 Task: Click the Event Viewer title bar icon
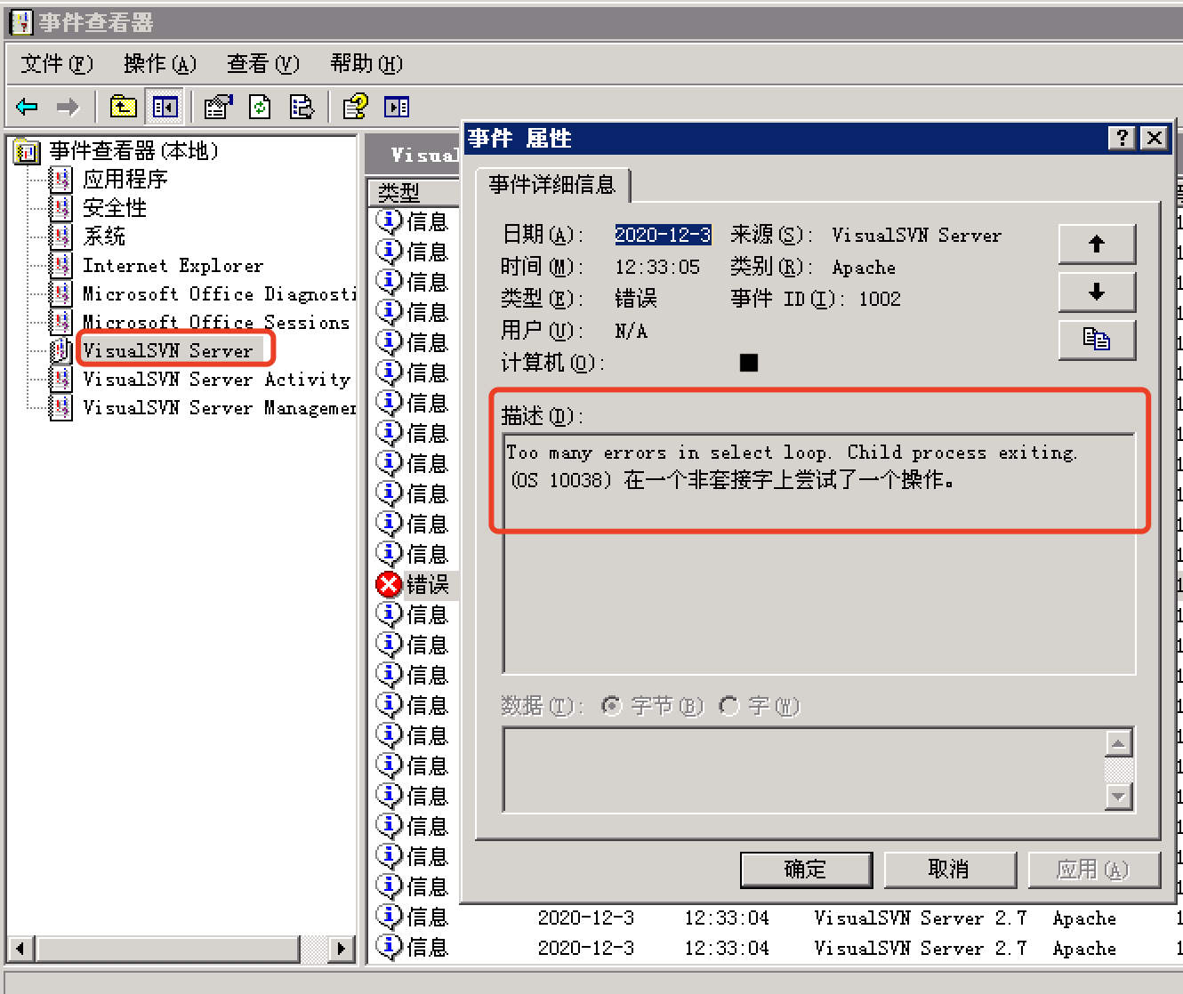pyautogui.click(x=21, y=22)
